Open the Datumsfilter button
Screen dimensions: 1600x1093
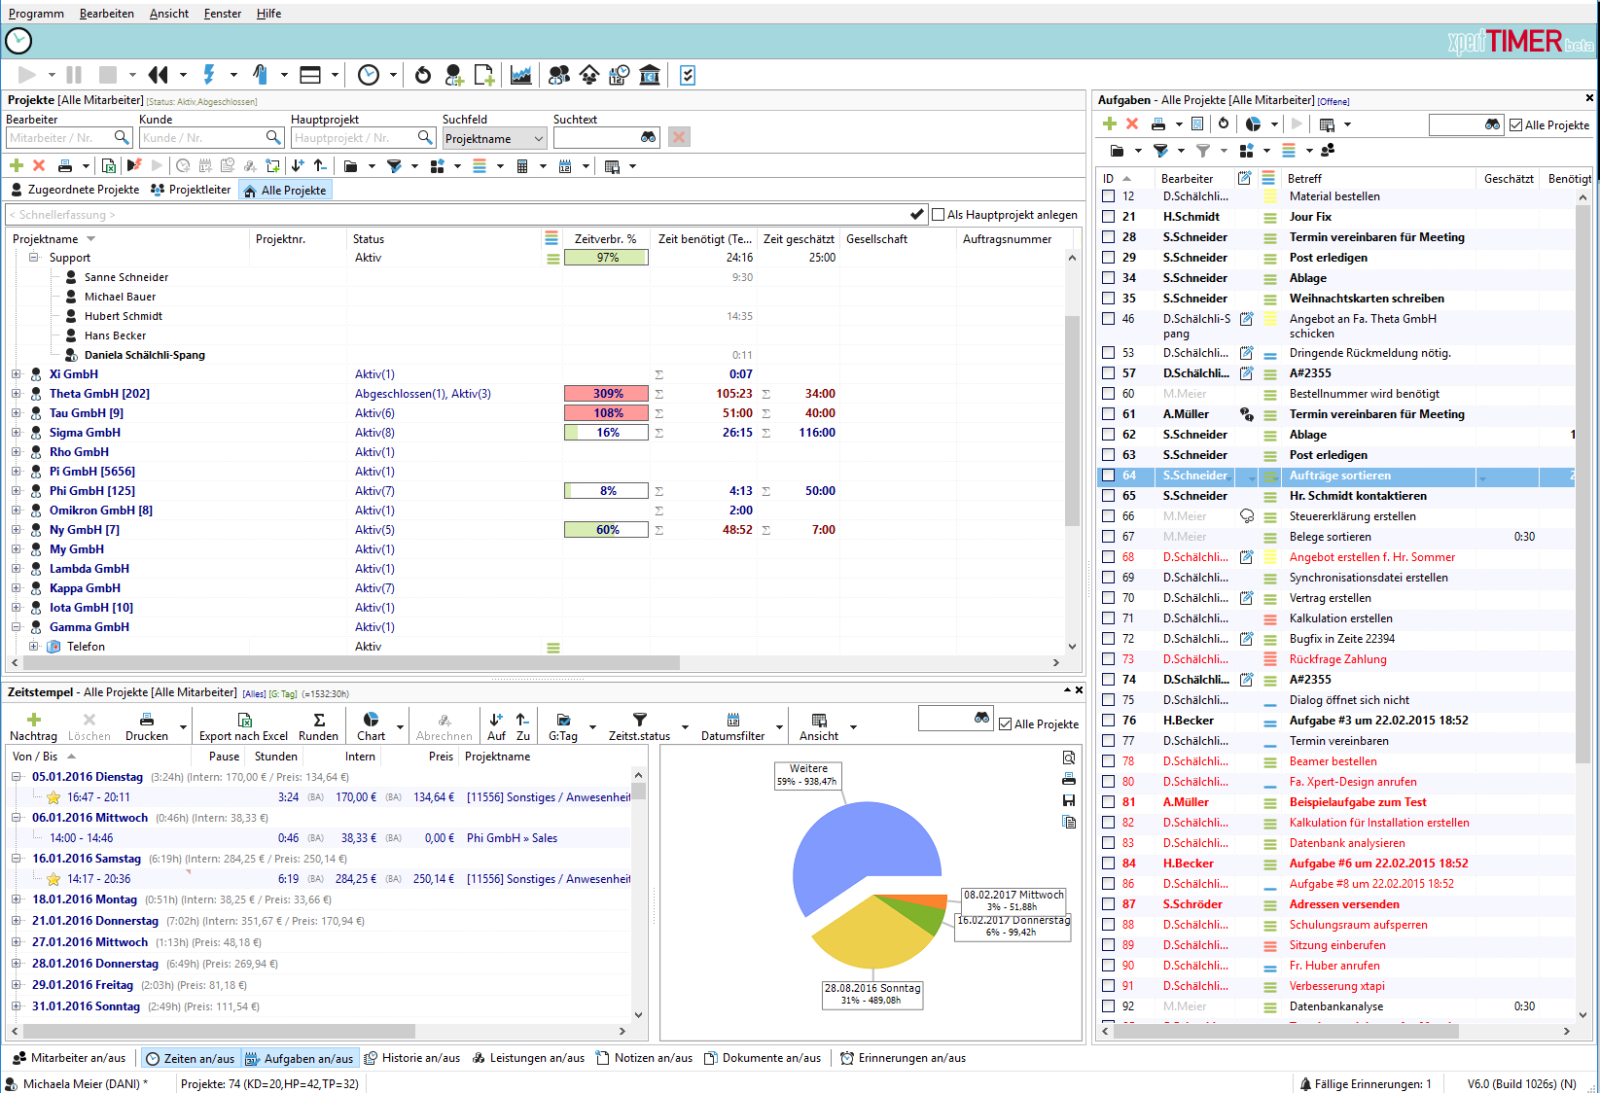click(x=733, y=726)
